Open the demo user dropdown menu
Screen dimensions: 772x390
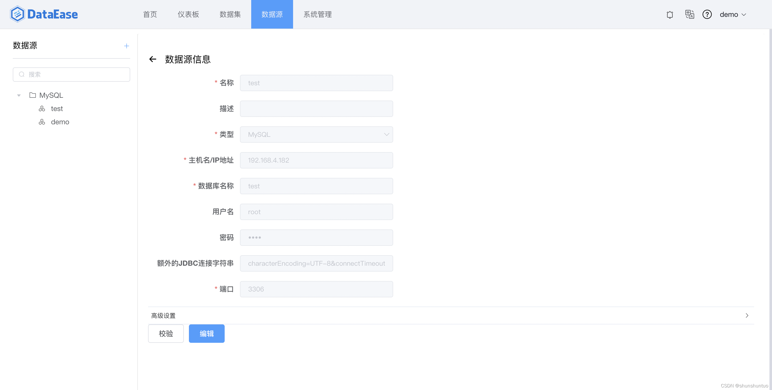(732, 14)
